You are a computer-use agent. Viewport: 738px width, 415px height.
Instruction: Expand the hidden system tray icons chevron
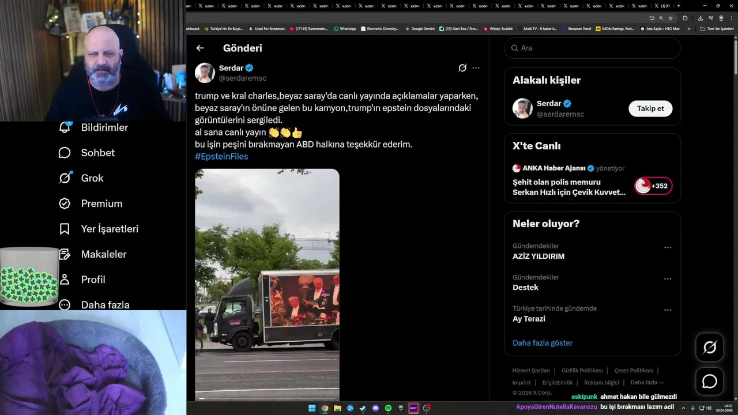point(683,408)
